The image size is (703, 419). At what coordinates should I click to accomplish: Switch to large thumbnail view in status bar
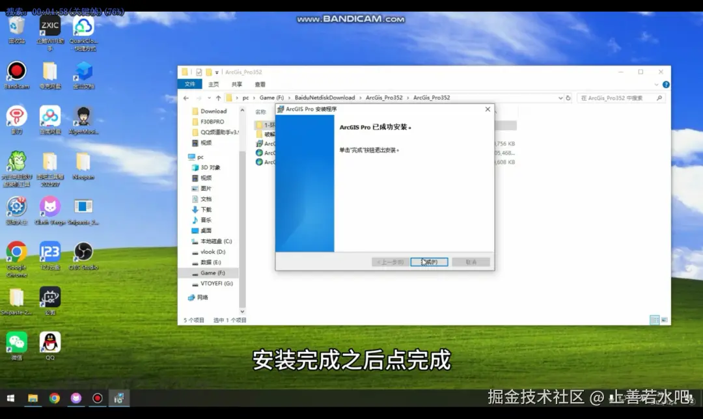point(665,319)
